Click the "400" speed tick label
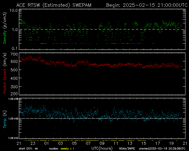This screenshot has width=189, height=151. click(x=14, y=78)
